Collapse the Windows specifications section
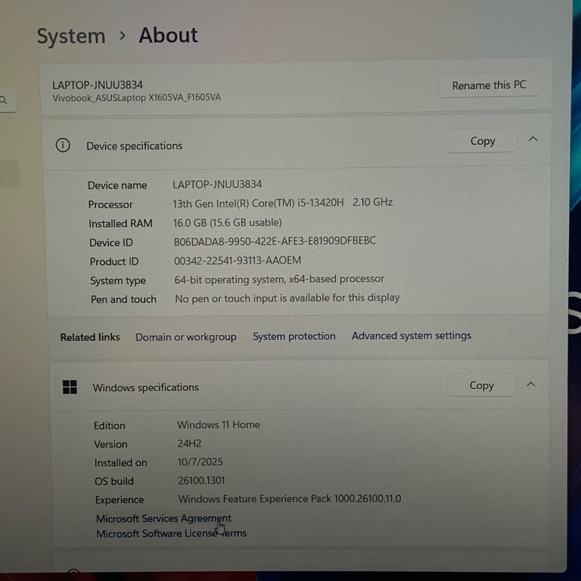The image size is (581, 581). pyautogui.click(x=531, y=385)
